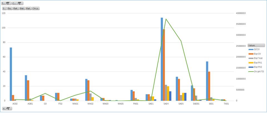Select the 40000000 secondary axis label

[241, 13]
